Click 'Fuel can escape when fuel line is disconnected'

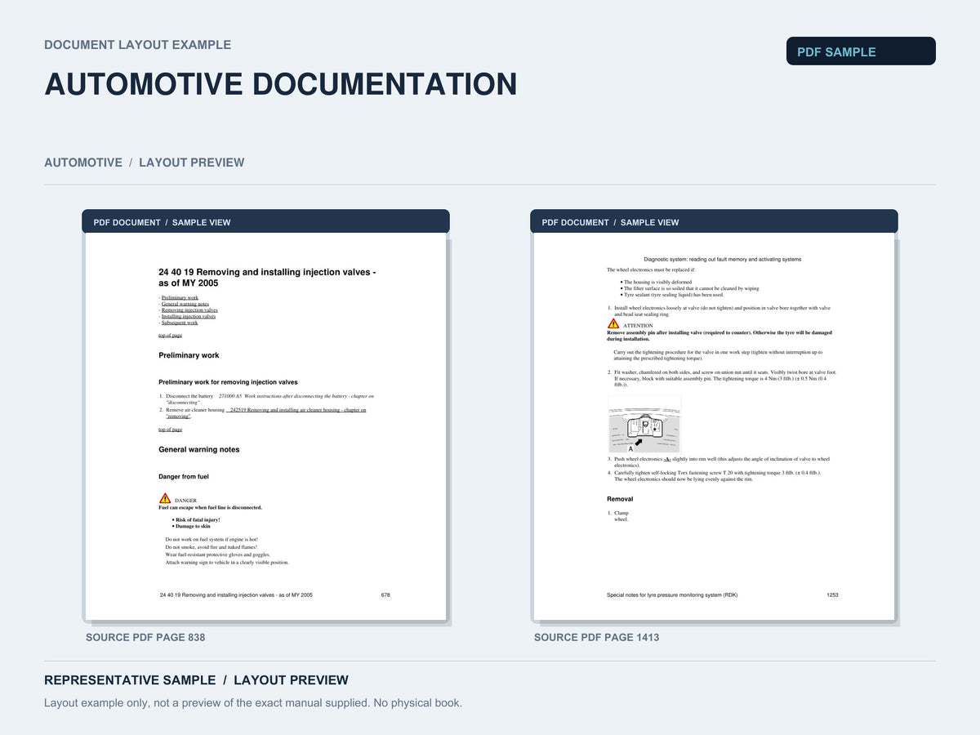(210, 507)
